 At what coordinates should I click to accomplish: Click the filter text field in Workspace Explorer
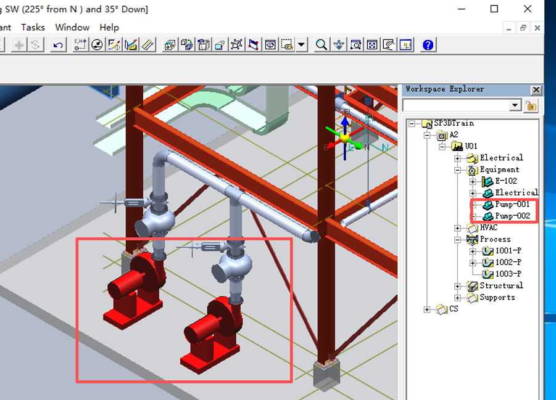click(x=456, y=105)
